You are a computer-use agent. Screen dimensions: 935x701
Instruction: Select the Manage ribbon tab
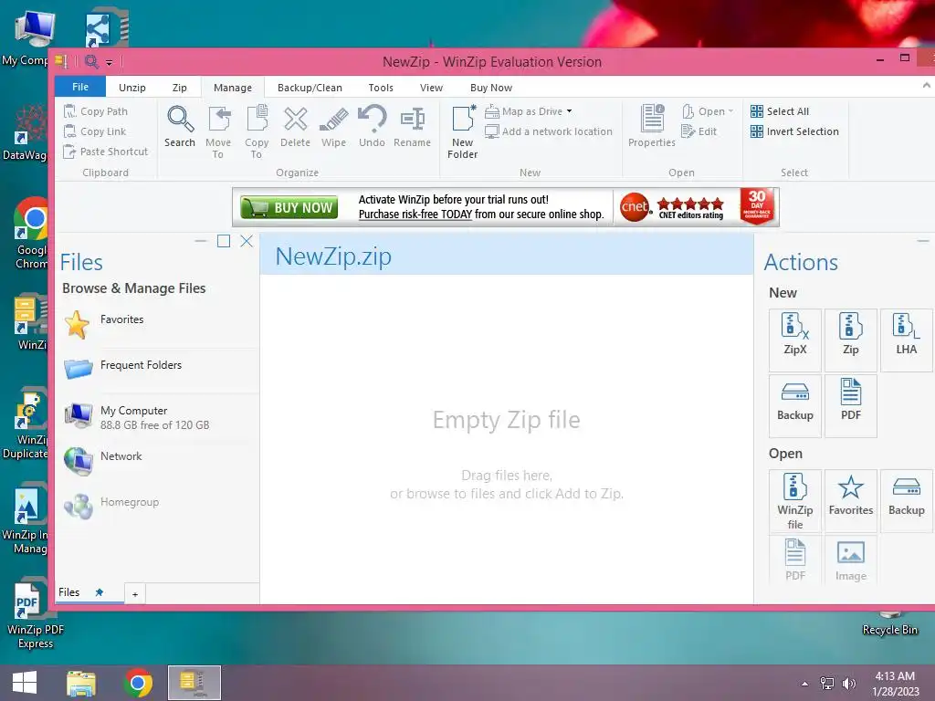click(x=233, y=88)
